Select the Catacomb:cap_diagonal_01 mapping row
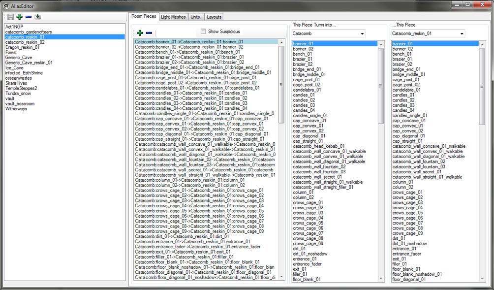Screen dimensions: 494x290 (206, 133)
